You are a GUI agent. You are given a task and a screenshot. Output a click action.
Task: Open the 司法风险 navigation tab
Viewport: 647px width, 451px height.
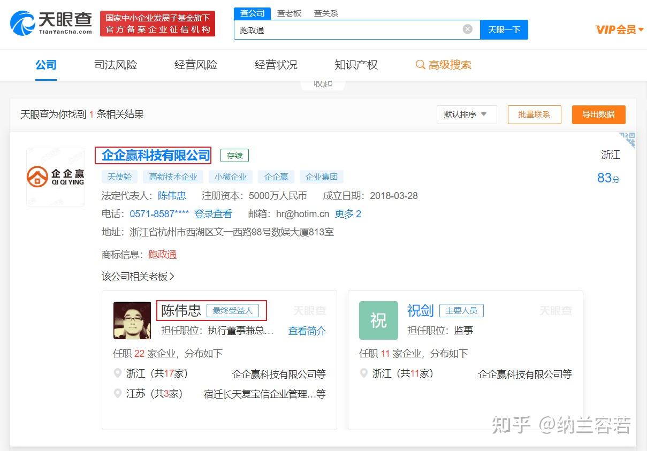pos(115,65)
